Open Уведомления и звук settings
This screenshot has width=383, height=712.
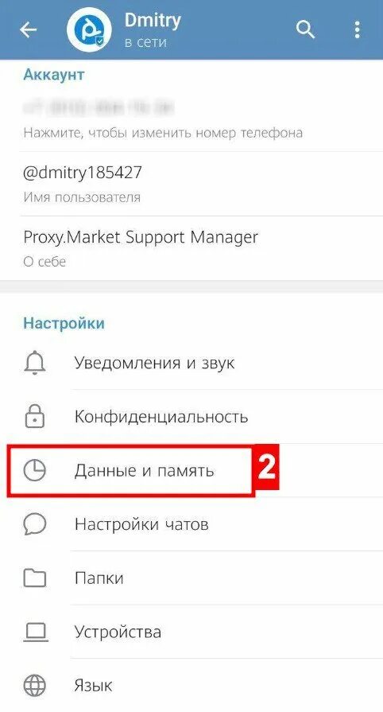pyautogui.click(x=191, y=364)
